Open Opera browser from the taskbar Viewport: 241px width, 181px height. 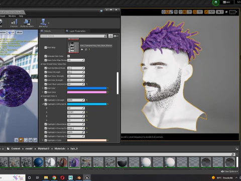point(62,177)
